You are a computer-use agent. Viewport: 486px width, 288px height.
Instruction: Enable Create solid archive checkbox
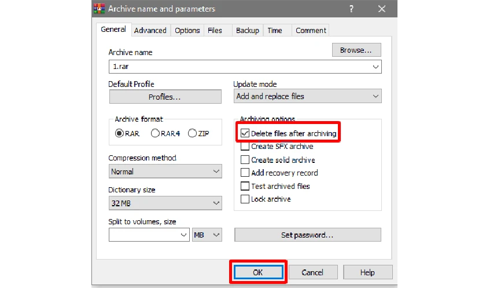point(245,160)
